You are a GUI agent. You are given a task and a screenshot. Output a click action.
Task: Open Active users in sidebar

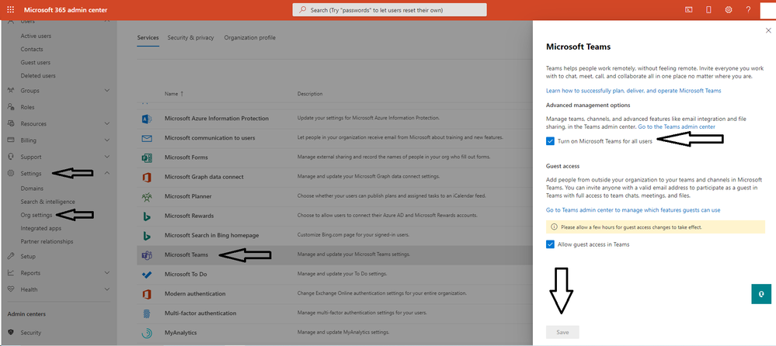point(36,36)
